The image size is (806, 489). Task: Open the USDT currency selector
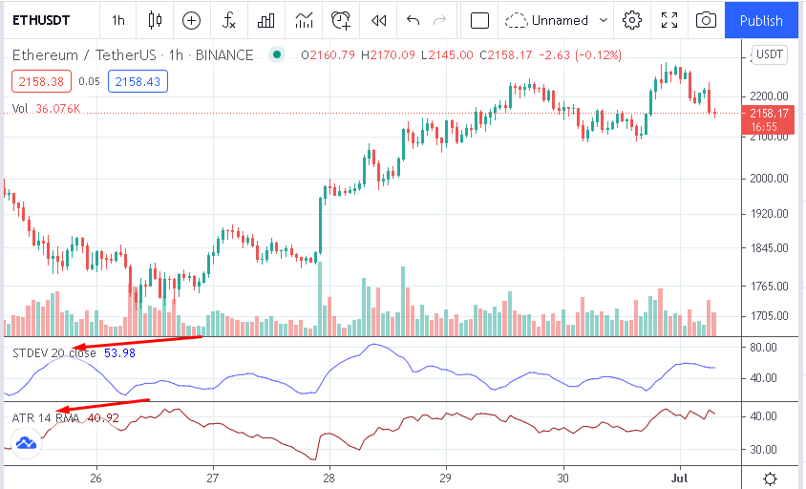click(769, 54)
